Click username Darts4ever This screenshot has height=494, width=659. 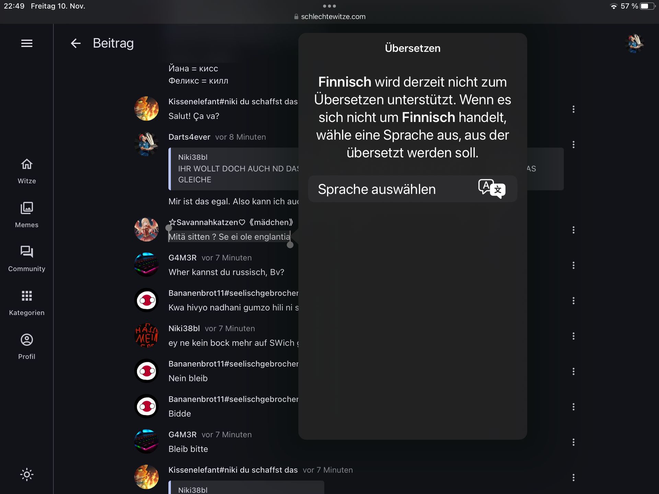pos(189,137)
